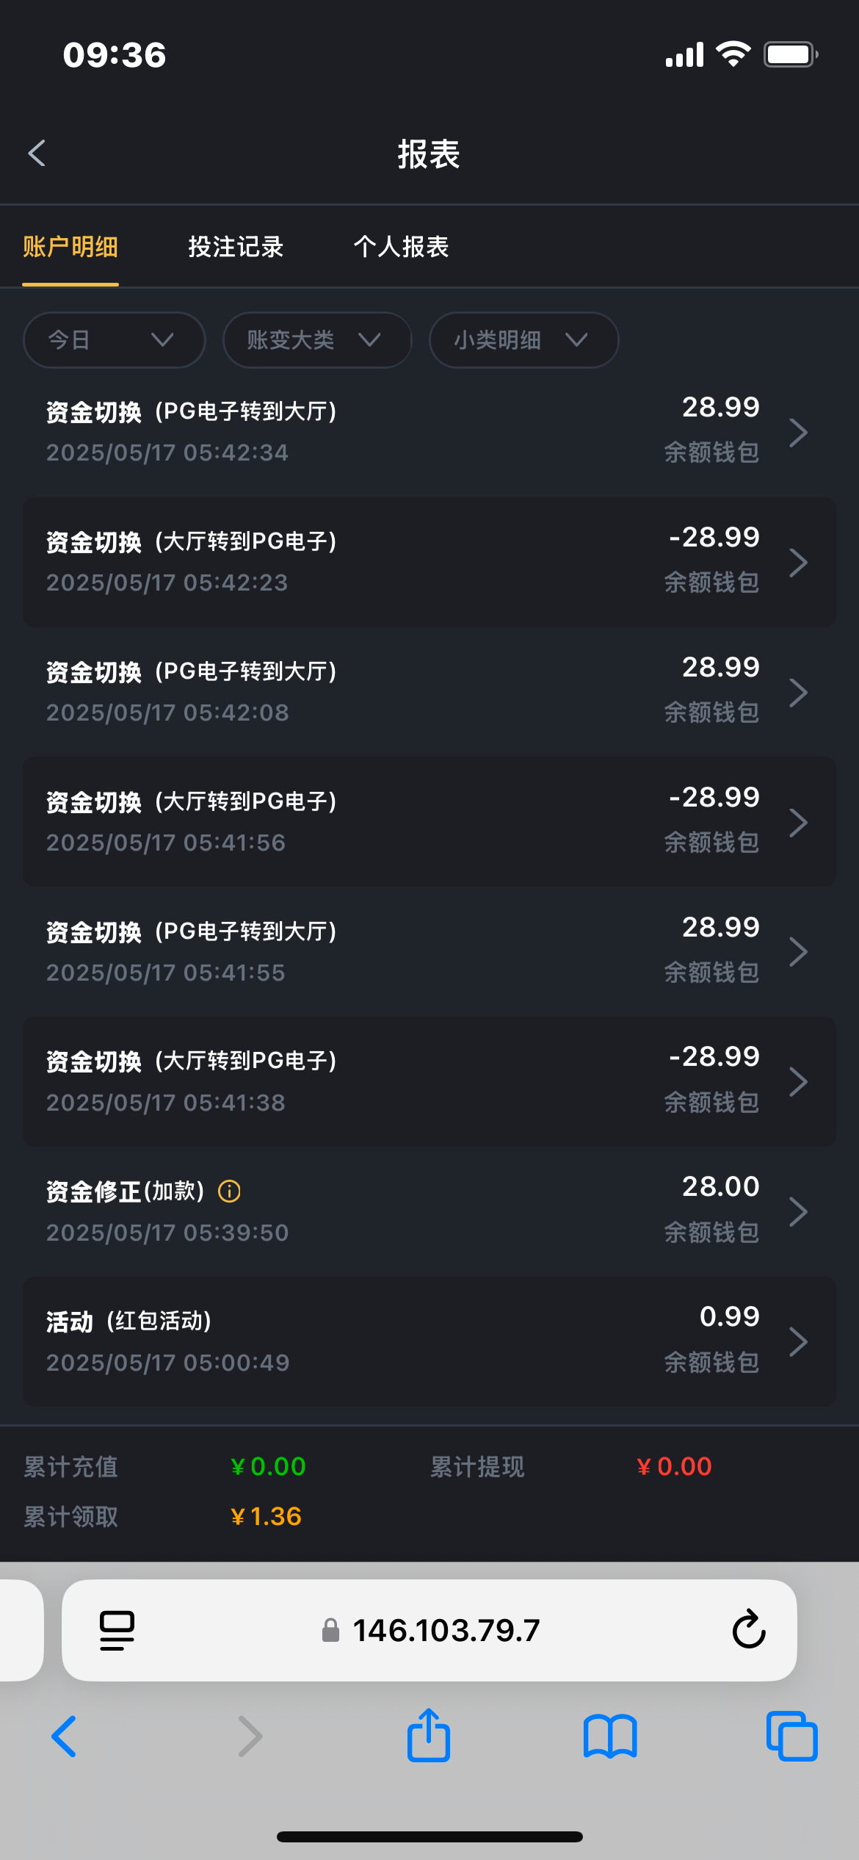Tap Safari browser forward arrow

250,1736
